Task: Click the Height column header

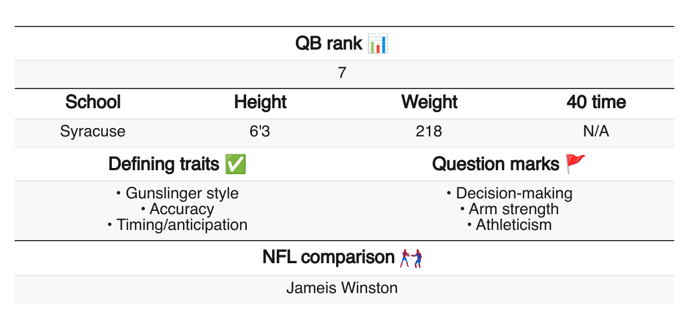Action: [260, 103]
